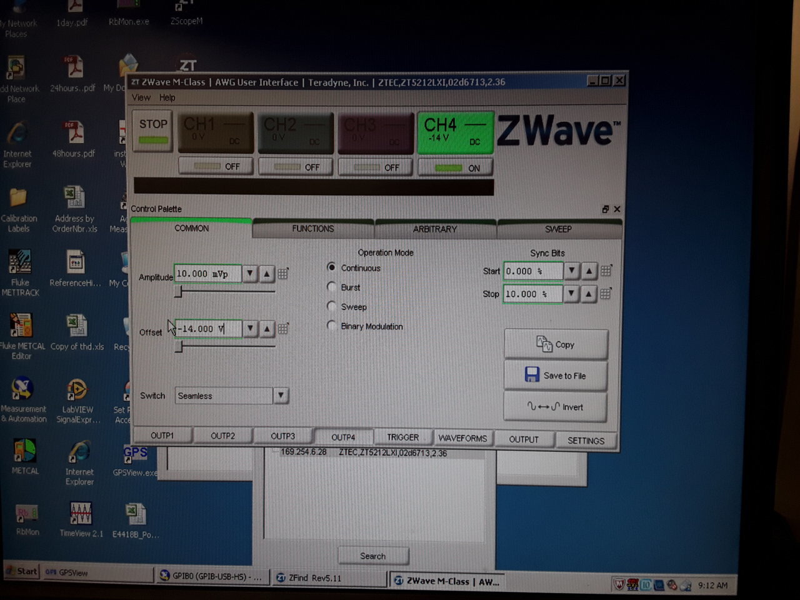Click the Offset value field
Image resolution: width=800 pixels, height=600 pixels.
pos(207,328)
